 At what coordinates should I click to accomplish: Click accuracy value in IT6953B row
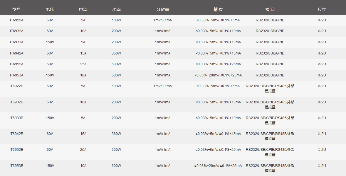pyautogui.click(x=218, y=166)
